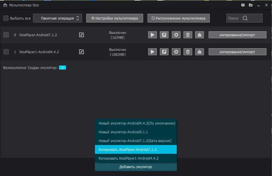Click 'копирование/импорт' for NoxPlayer1-Android4.4.2
The width and height of the screenshot is (272, 176).
237,52
